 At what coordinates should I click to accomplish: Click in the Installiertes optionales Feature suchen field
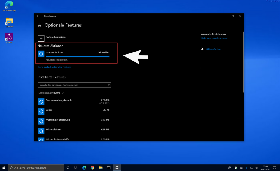[74, 85]
